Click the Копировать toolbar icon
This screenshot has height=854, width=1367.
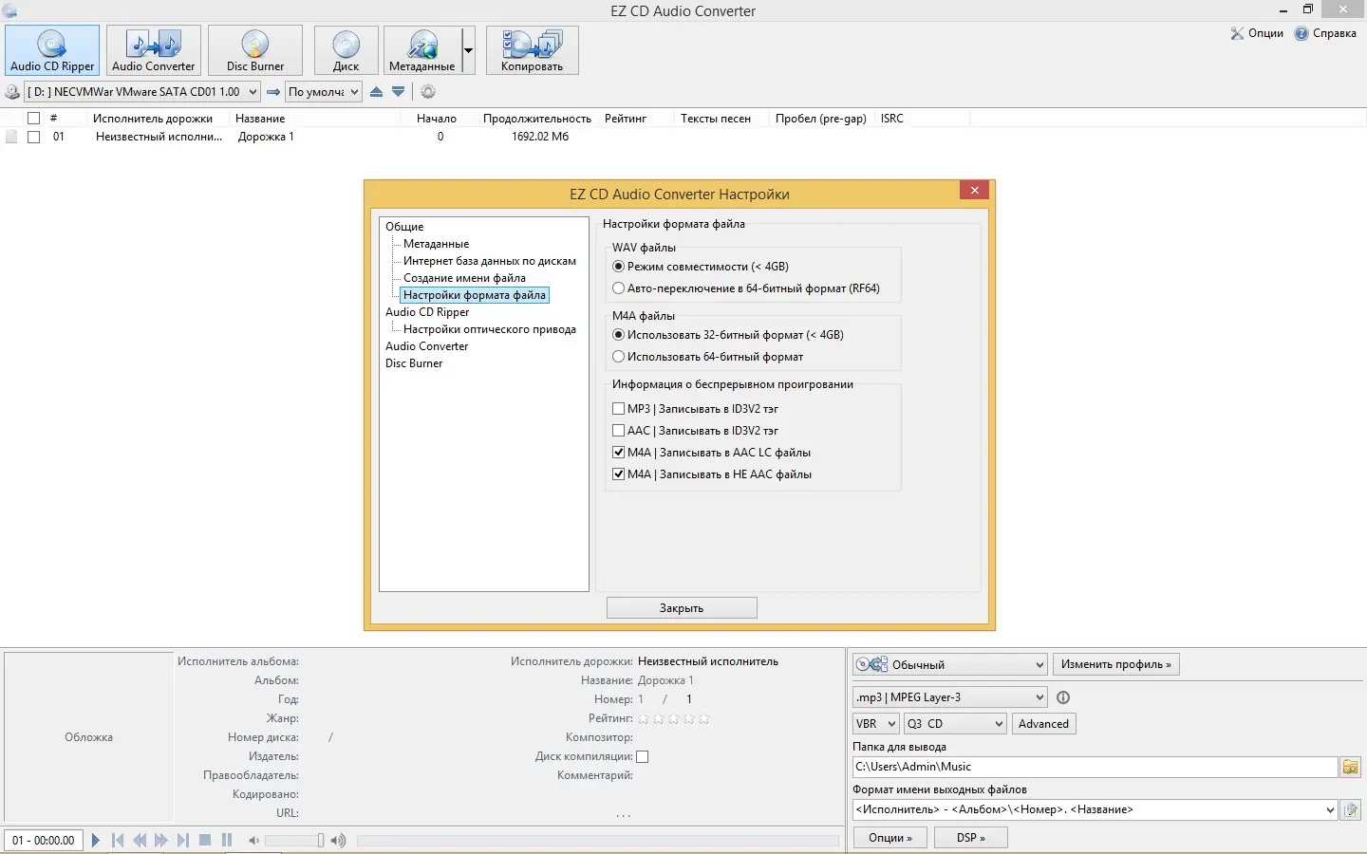pyautogui.click(x=532, y=50)
